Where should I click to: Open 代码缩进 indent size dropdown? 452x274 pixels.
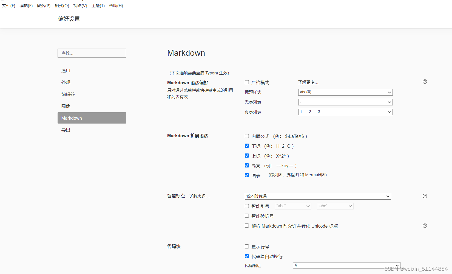point(346,265)
